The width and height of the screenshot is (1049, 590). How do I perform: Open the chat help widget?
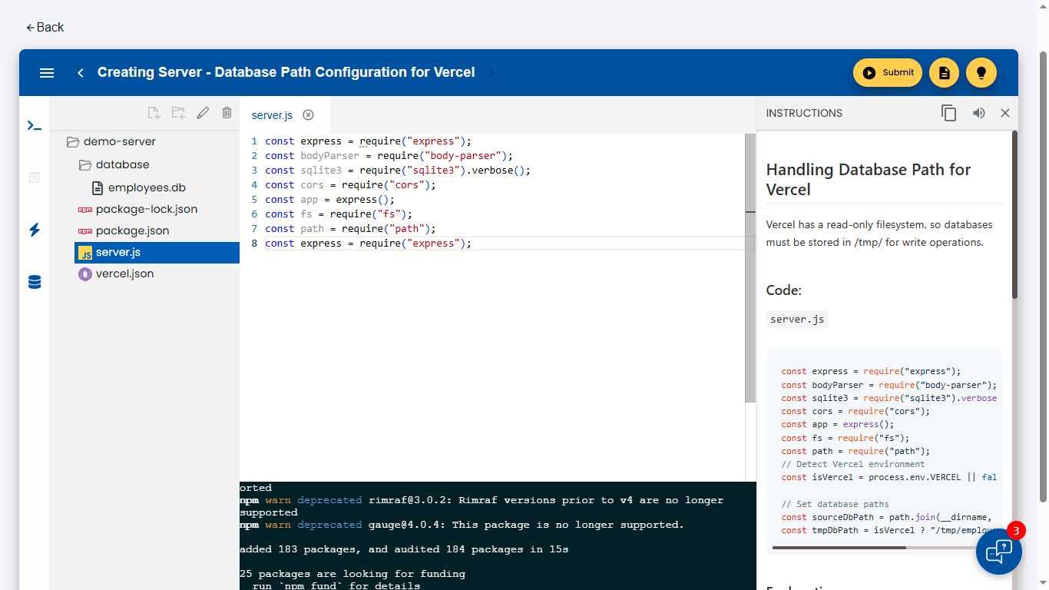point(999,552)
